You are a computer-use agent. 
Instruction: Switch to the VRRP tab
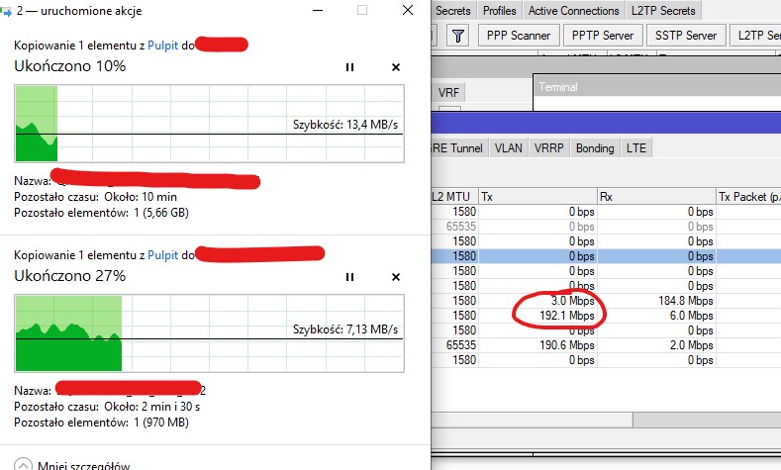[x=548, y=148]
